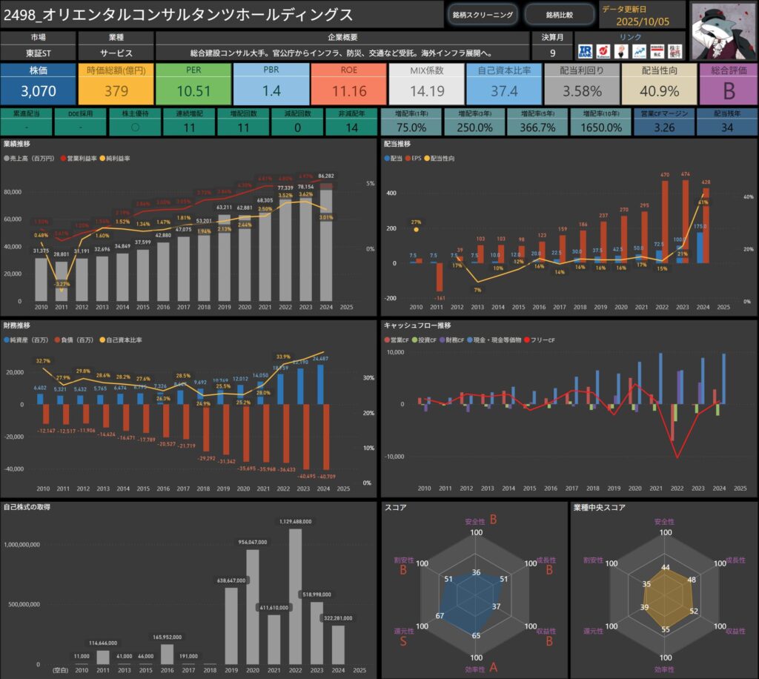Click the 2022 bar in 自己株式の取得 chart
The width and height of the screenshot is (759, 679).
click(295, 597)
